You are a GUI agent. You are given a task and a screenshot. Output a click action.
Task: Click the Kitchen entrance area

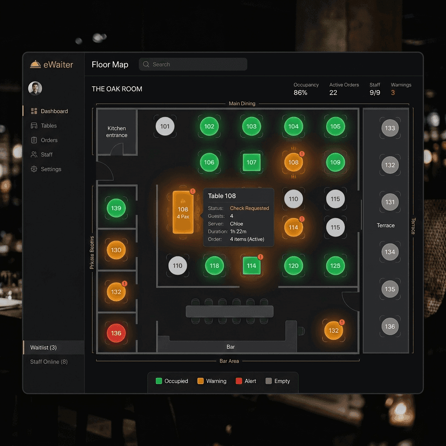(117, 132)
